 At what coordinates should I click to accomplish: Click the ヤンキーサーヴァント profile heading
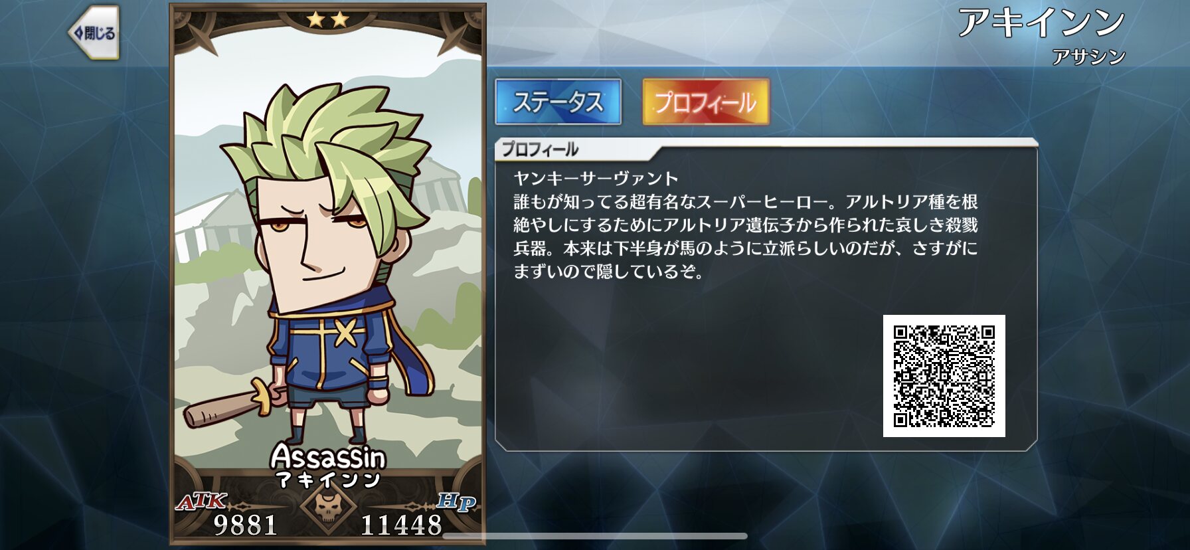[596, 178]
